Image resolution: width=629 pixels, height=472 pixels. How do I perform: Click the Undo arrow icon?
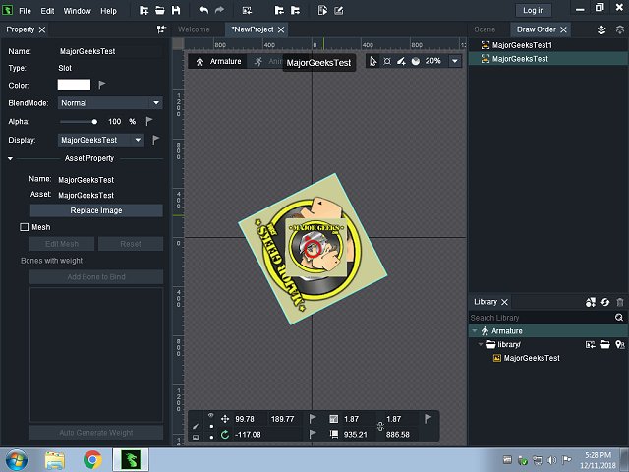[x=203, y=10]
